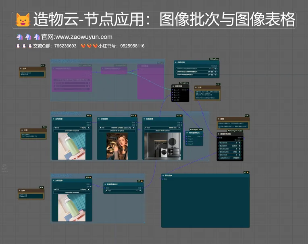Click collapse dot of 制作图像批次 node
Screen dimensions: 308x244
[188, 132]
